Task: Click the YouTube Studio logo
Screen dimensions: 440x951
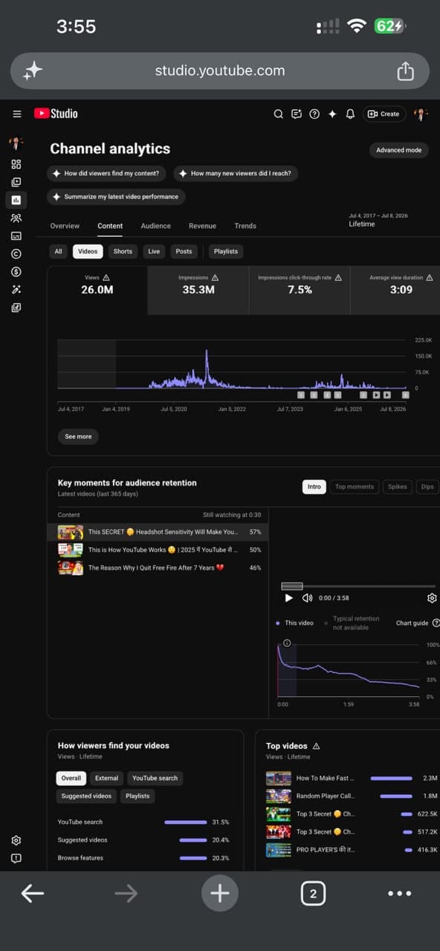Action: click(56, 114)
